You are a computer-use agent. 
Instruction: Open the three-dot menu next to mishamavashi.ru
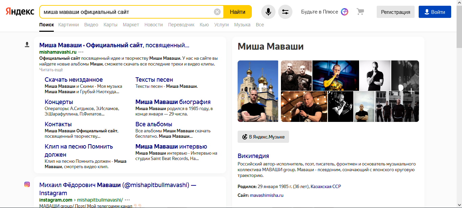click(81, 52)
